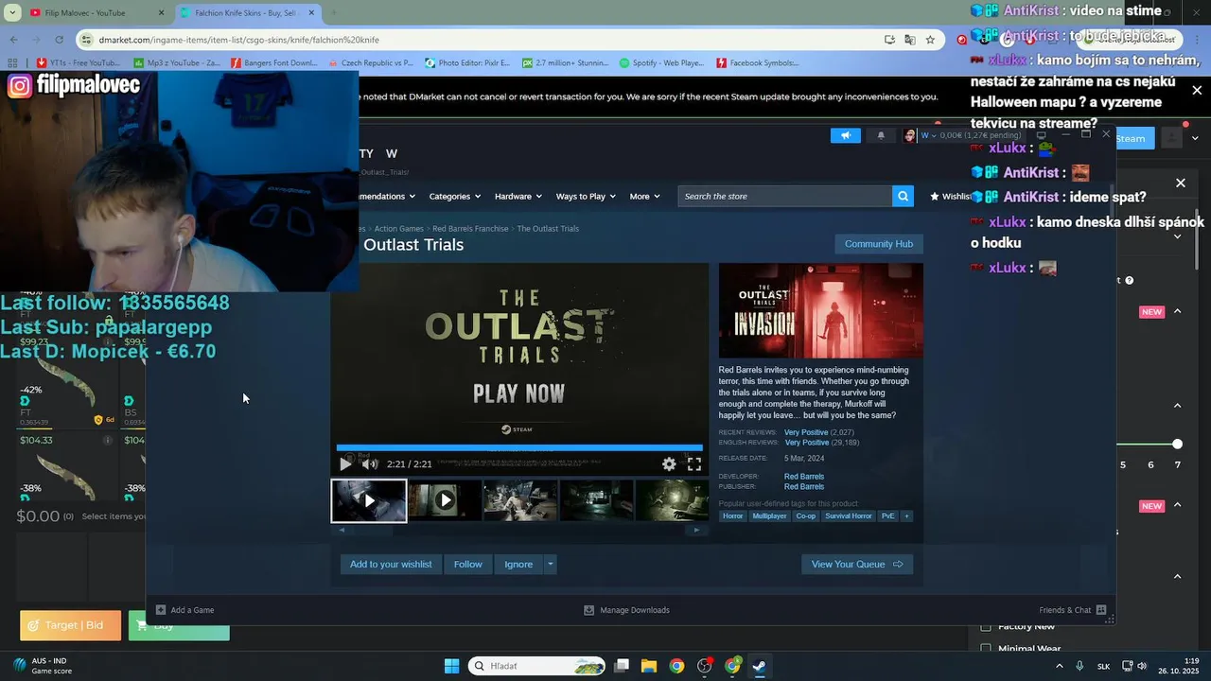Click the Steam announcements megaphone icon

point(846,135)
